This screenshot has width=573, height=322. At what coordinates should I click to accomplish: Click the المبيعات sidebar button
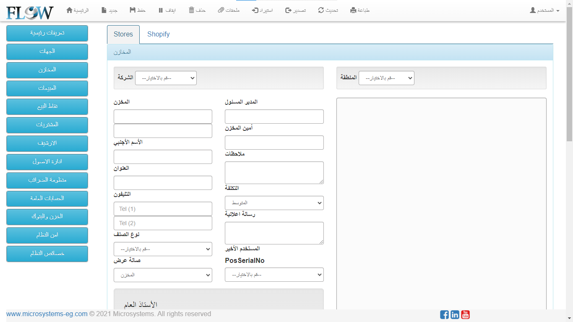(x=47, y=88)
